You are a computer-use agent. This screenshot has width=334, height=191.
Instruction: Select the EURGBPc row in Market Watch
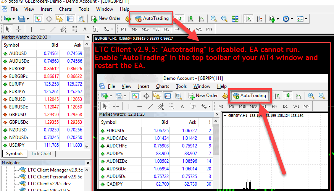coord(43,76)
